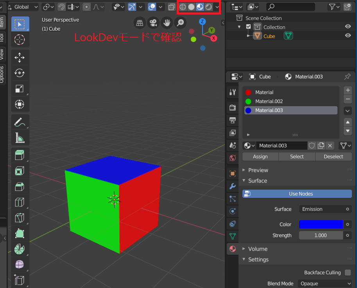The image size is (357, 288).
Task: Assign material to selected faces
Action: pos(260,157)
